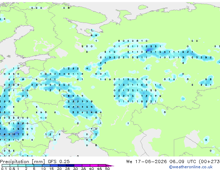The width and height of the screenshot is (220, 170).
Task: Click the "06..09 UTC" time text
Action: coord(183,162)
